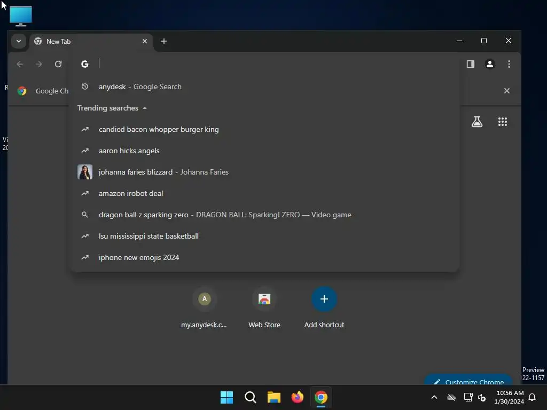Viewport: 547px width, 410px height.
Task: Open the Chrome three-dot menu
Action: (509, 64)
